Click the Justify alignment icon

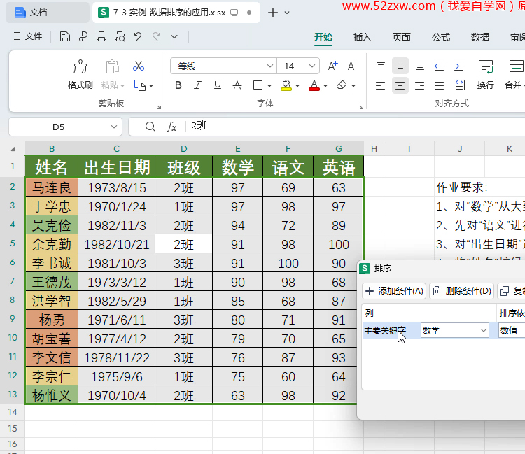(439, 85)
